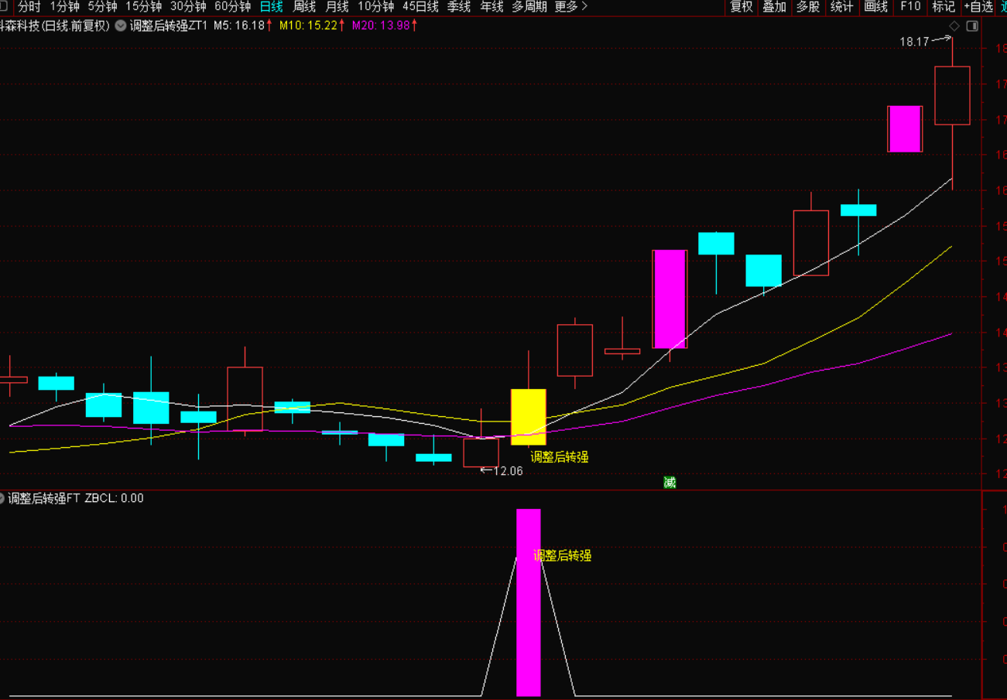Open F10 company information

[x=910, y=7]
